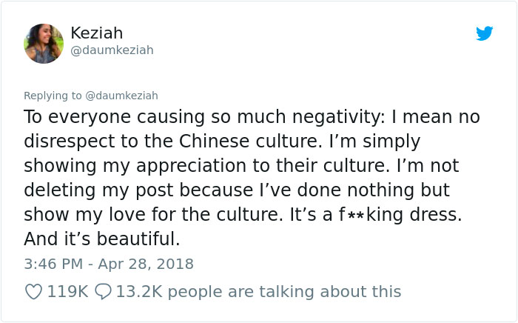Click the words "Replying to"
The height and width of the screenshot is (323, 518).
click(x=52, y=96)
